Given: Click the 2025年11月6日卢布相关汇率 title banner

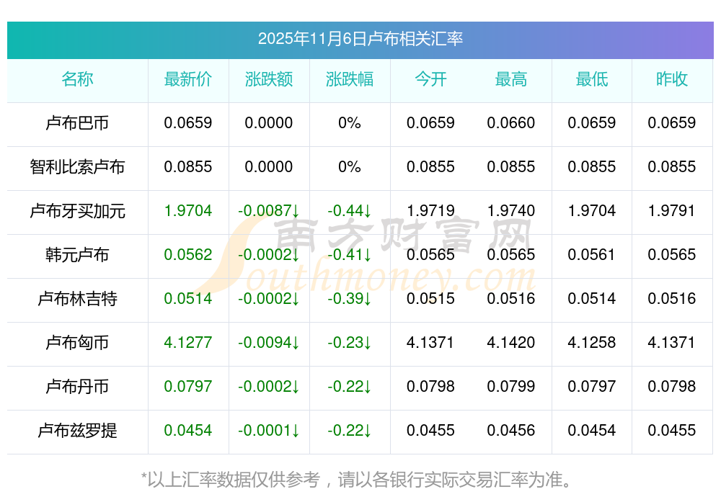Looking at the screenshot, I should tap(360, 39).
